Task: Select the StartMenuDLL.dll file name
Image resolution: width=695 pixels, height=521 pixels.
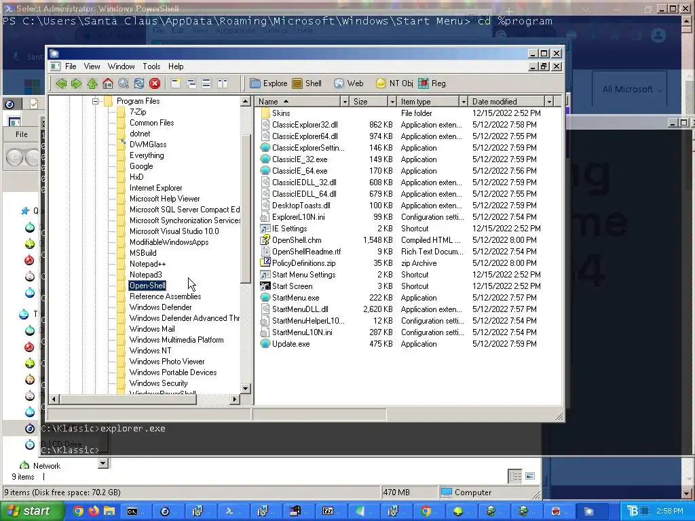Action: pos(300,309)
